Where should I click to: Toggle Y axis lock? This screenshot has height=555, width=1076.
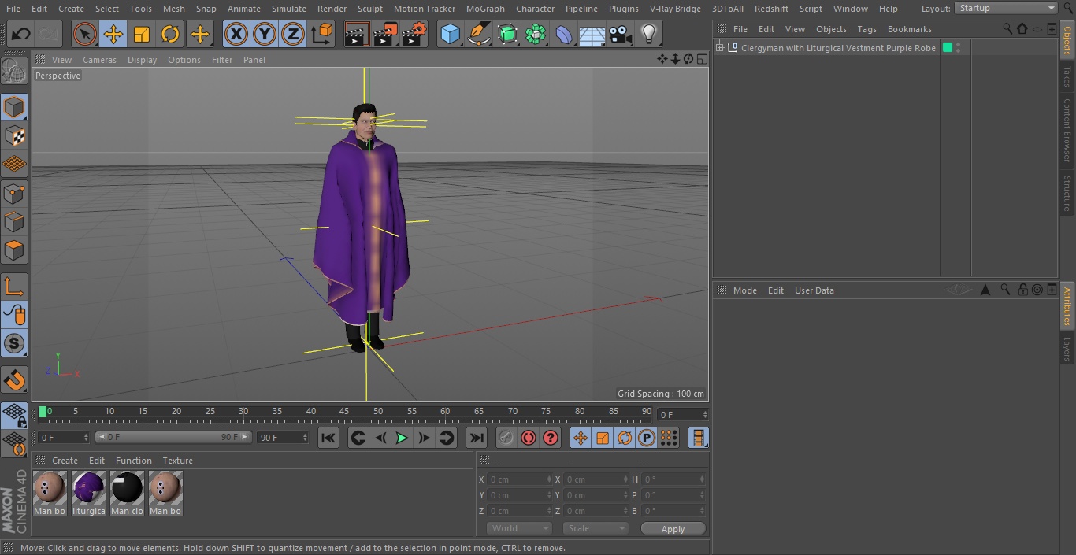click(x=264, y=34)
